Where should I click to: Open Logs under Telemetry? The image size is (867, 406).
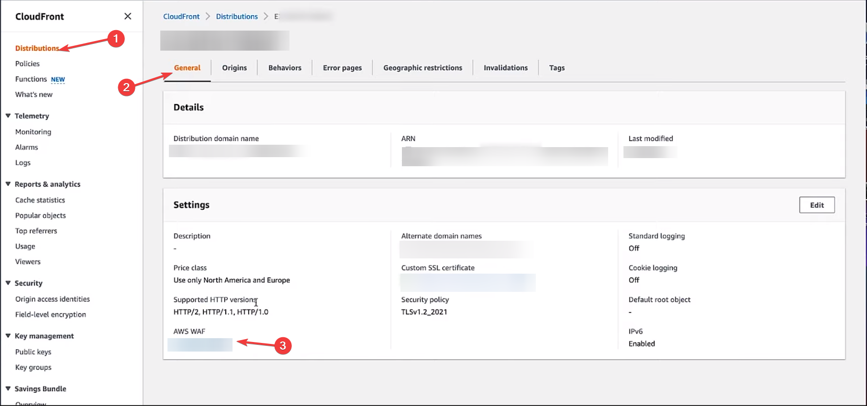point(23,162)
